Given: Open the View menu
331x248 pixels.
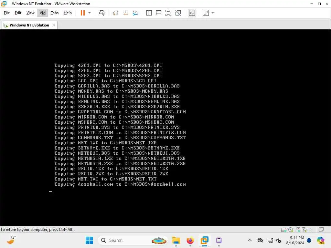Looking at the screenshot, I should (x=30, y=13).
